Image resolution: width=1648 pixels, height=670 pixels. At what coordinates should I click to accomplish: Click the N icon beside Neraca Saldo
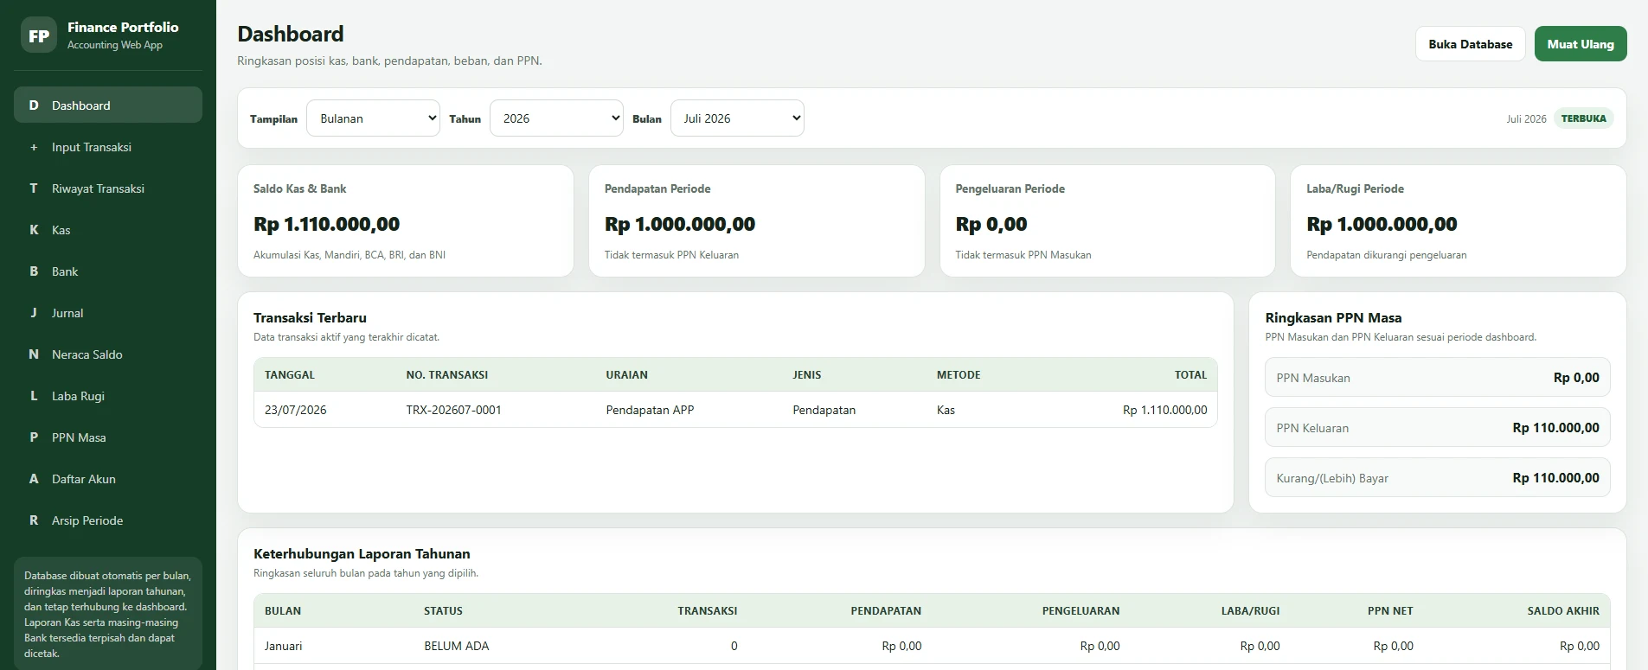coord(34,354)
